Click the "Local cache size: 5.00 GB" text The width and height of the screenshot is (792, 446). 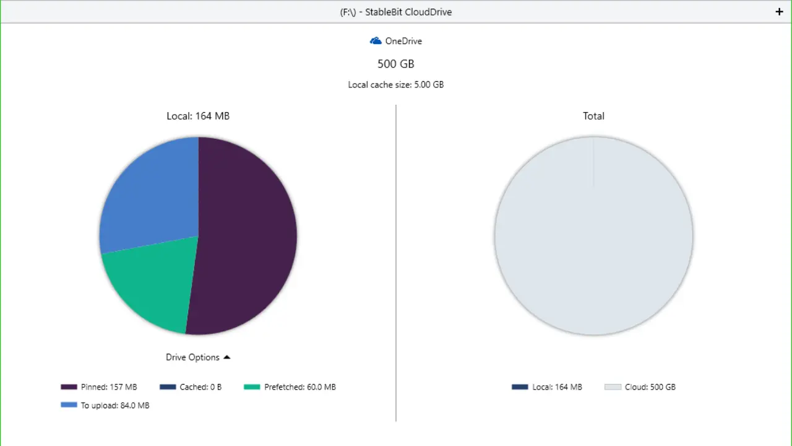click(x=396, y=85)
